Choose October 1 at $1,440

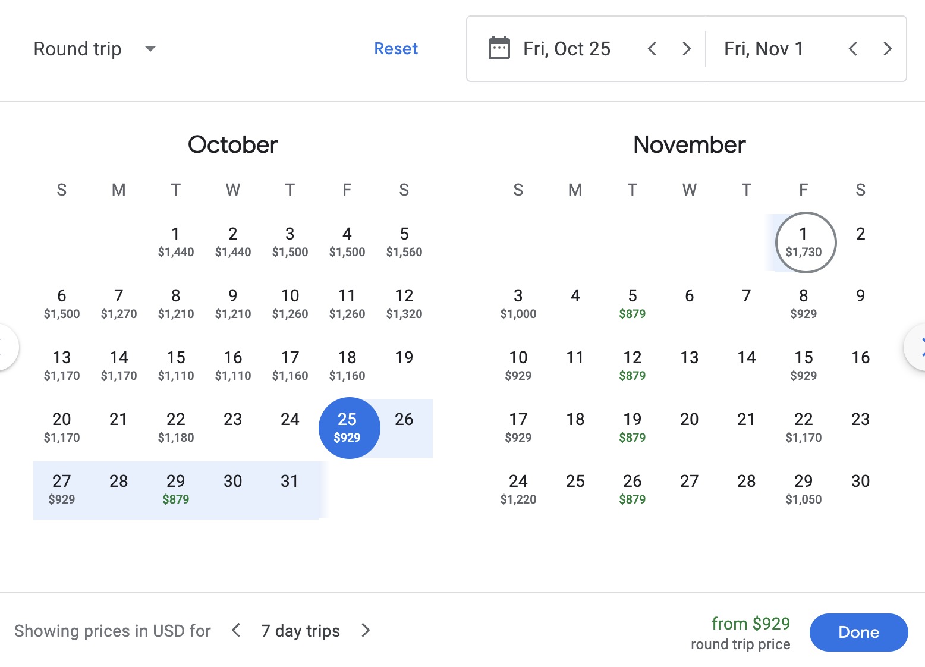coord(176,241)
